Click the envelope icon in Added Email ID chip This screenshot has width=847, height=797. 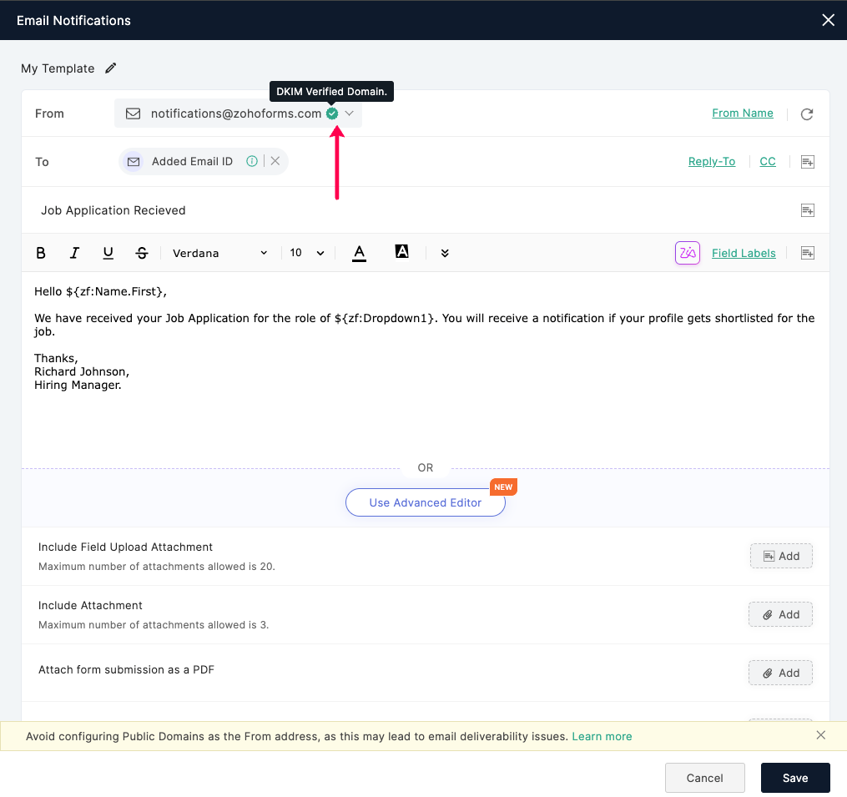[134, 162]
